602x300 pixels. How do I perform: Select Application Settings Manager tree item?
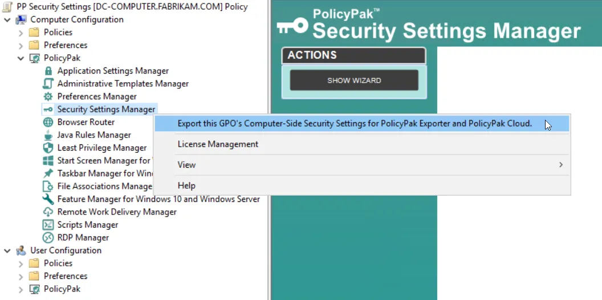[x=113, y=71]
